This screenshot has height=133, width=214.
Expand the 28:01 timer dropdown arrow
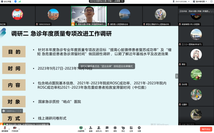point(189,2)
